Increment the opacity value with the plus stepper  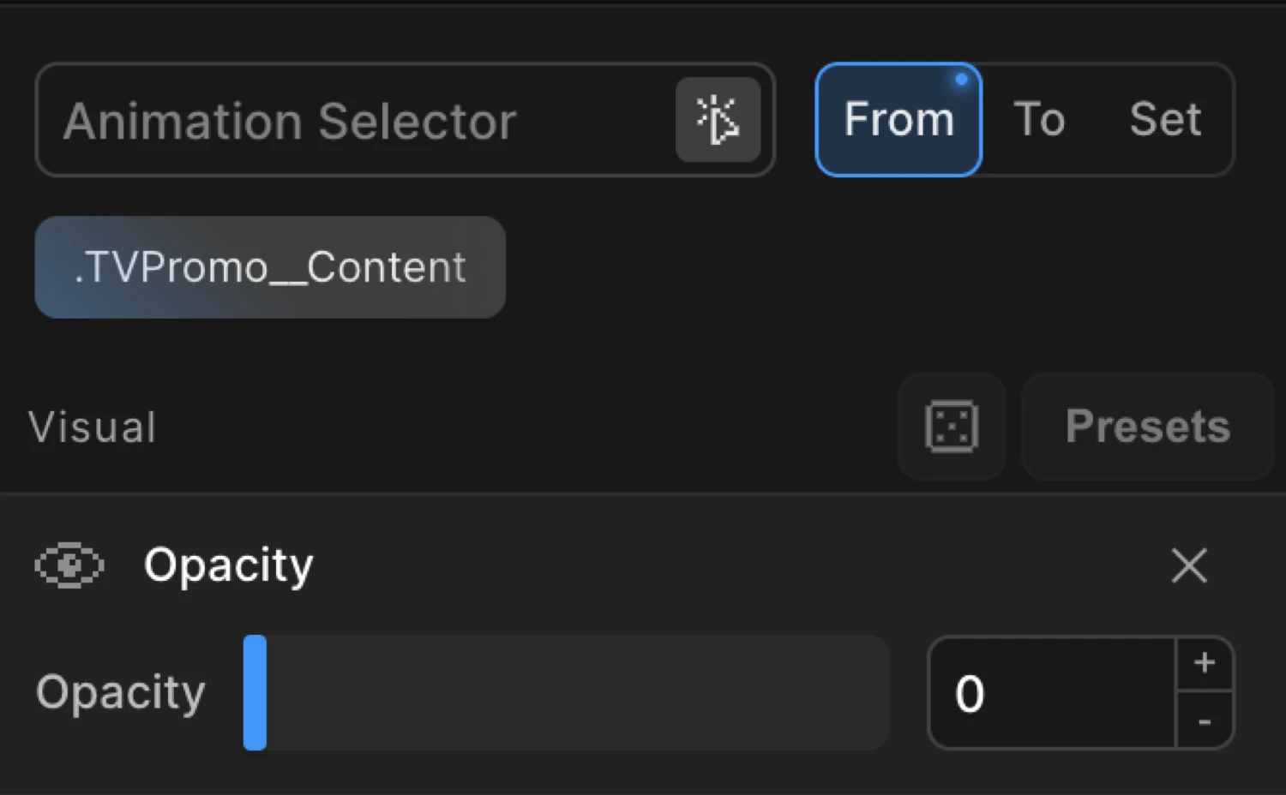pos(1205,661)
